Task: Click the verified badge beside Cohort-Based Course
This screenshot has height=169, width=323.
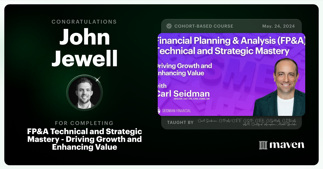Action: point(169,26)
